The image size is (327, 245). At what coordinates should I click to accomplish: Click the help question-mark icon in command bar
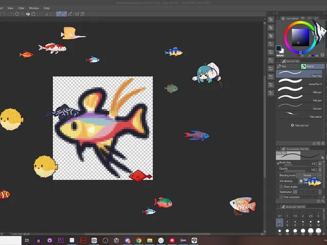point(83,14)
